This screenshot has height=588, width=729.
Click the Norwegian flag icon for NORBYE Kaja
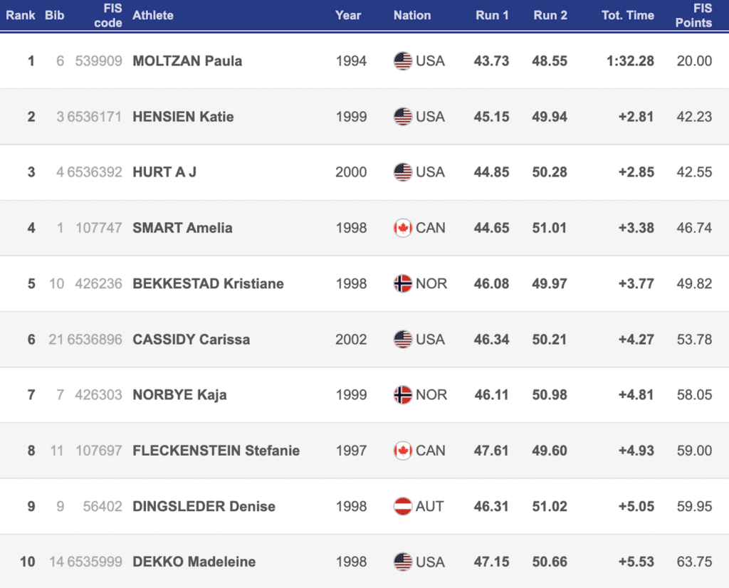click(x=403, y=394)
